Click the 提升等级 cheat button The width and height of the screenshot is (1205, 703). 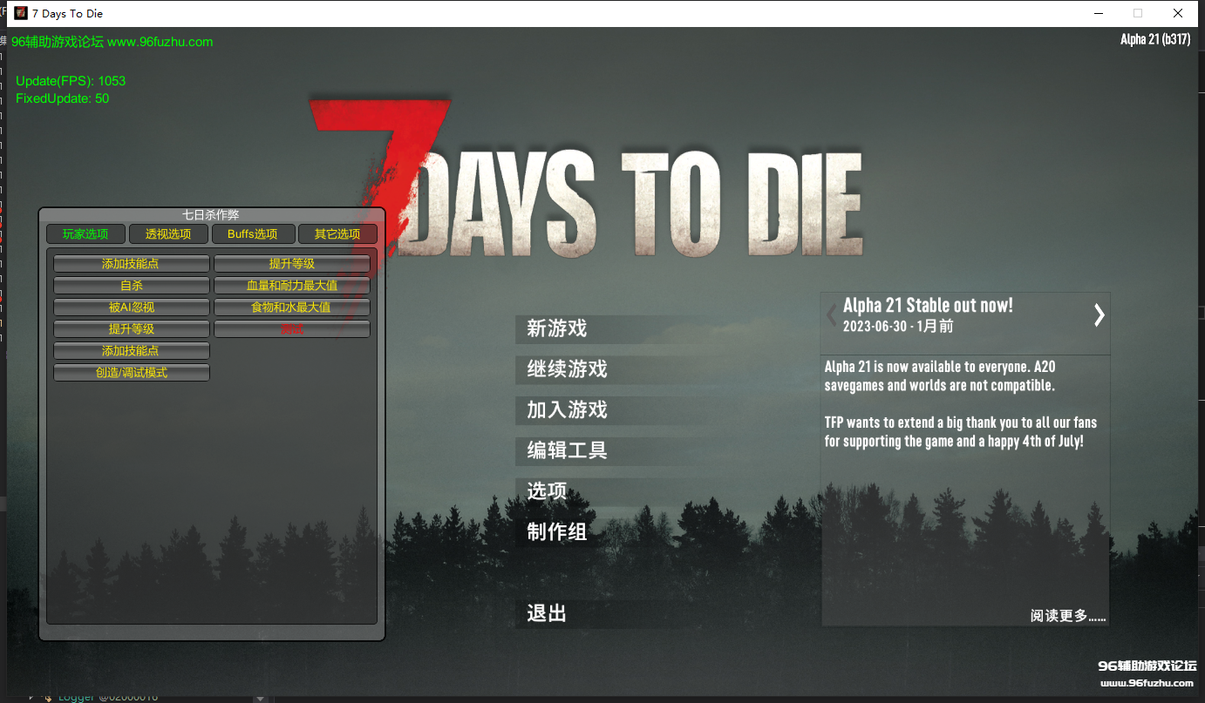point(291,263)
